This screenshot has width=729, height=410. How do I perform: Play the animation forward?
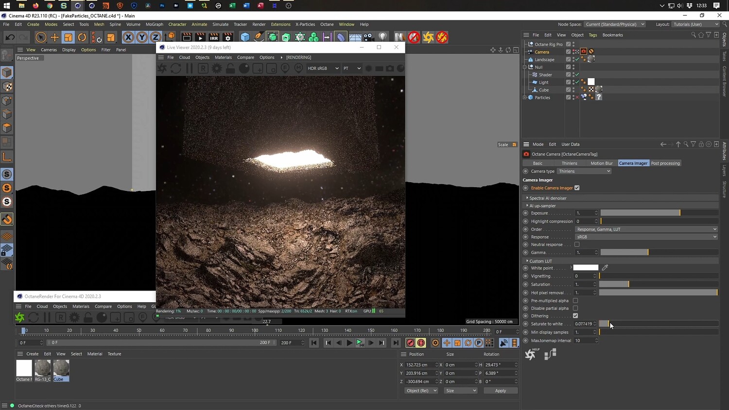349,343
